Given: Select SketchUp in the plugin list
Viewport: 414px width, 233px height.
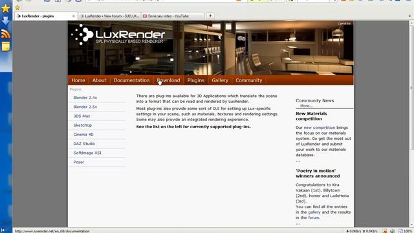Looking at the screenshot, I should (82, 125).
